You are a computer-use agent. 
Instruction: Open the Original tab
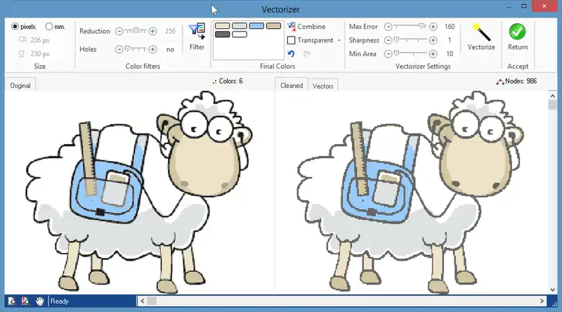[19, 86]
